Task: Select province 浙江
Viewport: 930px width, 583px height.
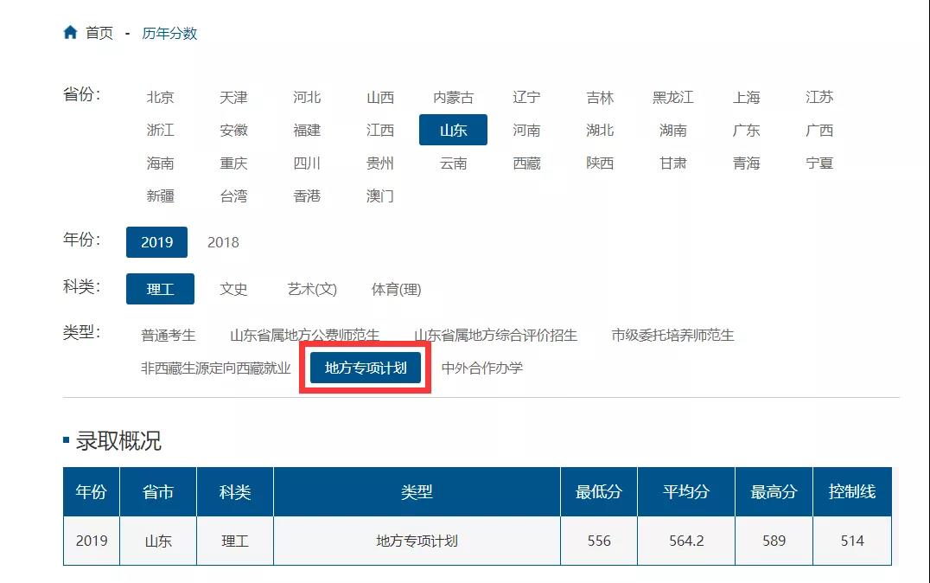Action: [x=160, y=130]
